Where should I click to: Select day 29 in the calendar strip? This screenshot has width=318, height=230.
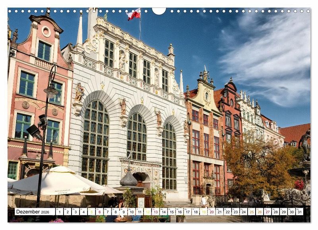[284, 212]
